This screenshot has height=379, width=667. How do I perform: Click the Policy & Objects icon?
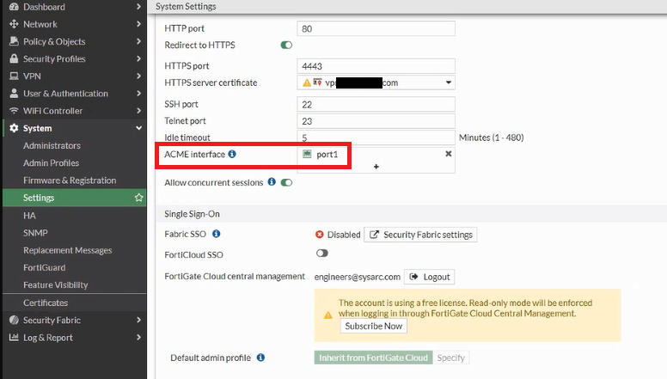click(x=14, y=41)
